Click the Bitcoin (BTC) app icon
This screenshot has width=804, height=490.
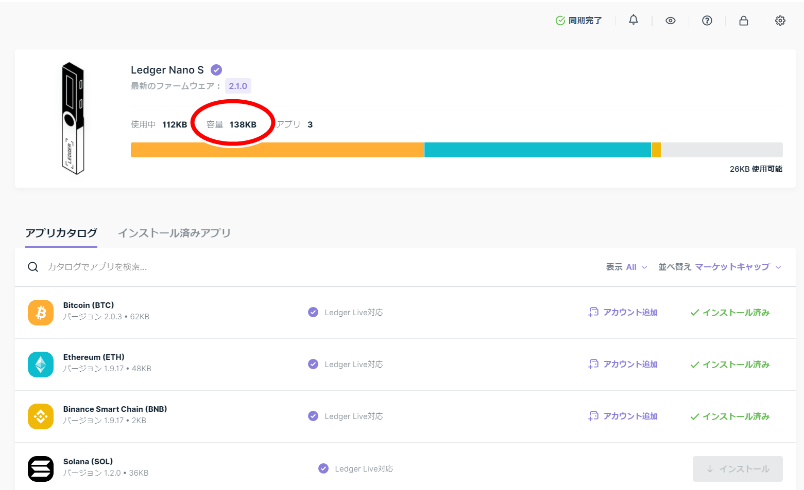pos(40,312)
